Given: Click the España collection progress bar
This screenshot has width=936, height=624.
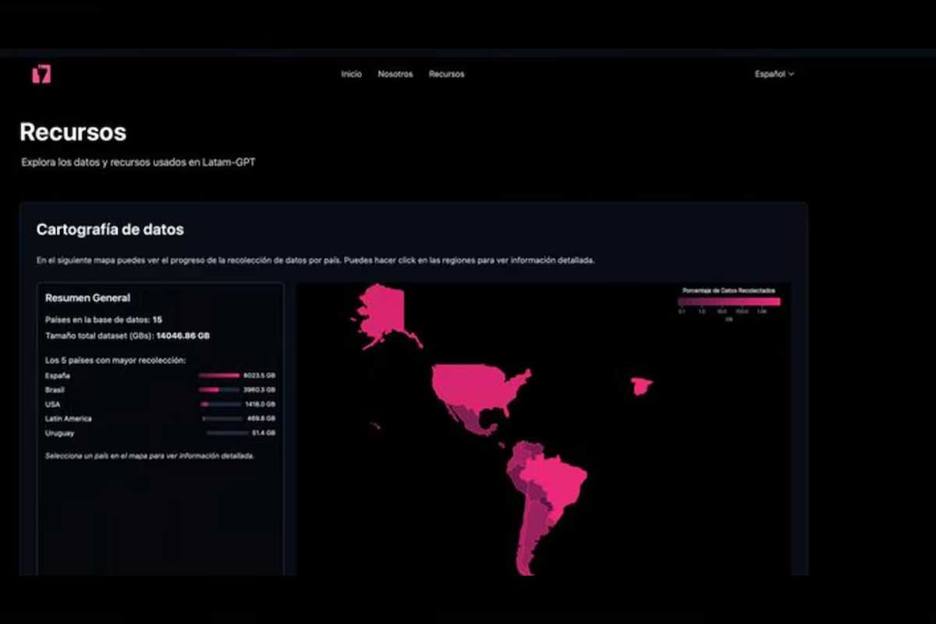Looking at the screenshot, I should (x=219, y=375).
